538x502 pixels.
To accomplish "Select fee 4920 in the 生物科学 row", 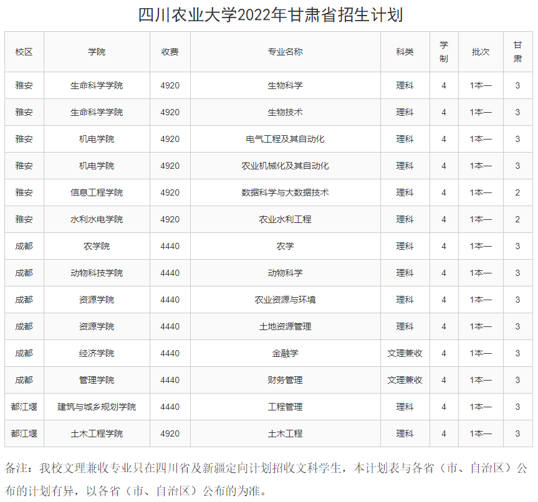I will click(170, 86).
